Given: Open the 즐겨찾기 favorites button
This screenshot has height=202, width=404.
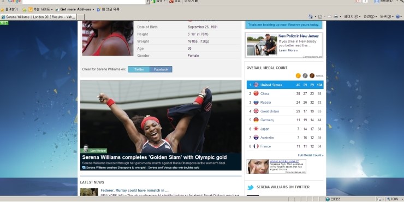Looking at the screenshot, I should click(x=9, y=9).
